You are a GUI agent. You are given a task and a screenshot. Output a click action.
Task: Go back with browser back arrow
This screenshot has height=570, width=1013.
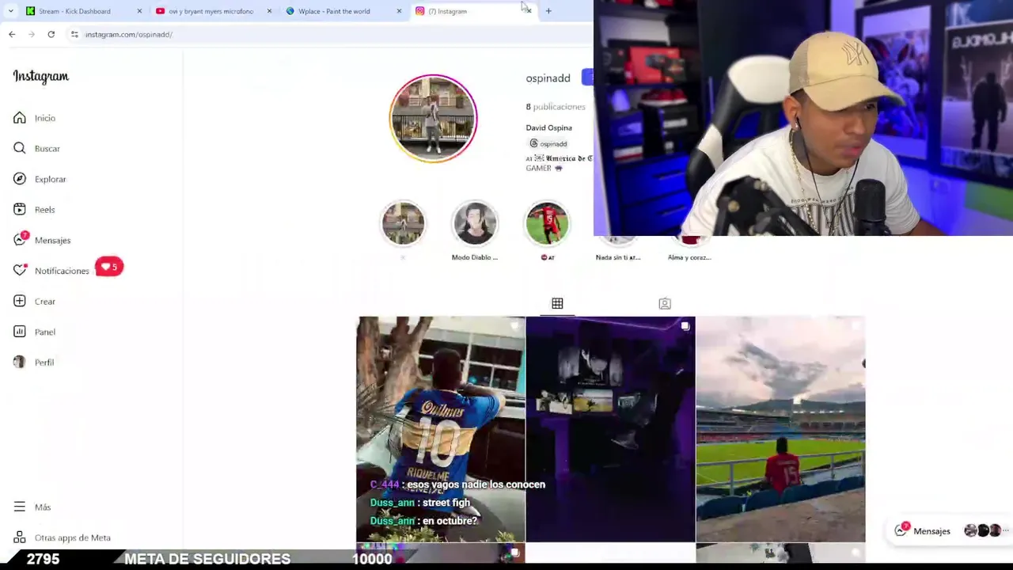point(12,34)
